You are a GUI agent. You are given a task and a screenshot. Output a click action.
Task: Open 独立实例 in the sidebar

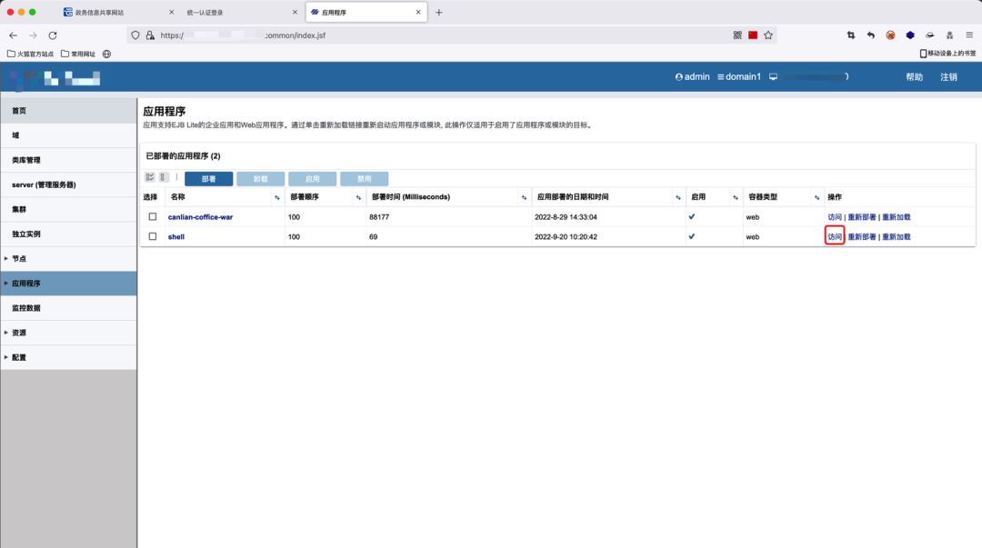69,234
